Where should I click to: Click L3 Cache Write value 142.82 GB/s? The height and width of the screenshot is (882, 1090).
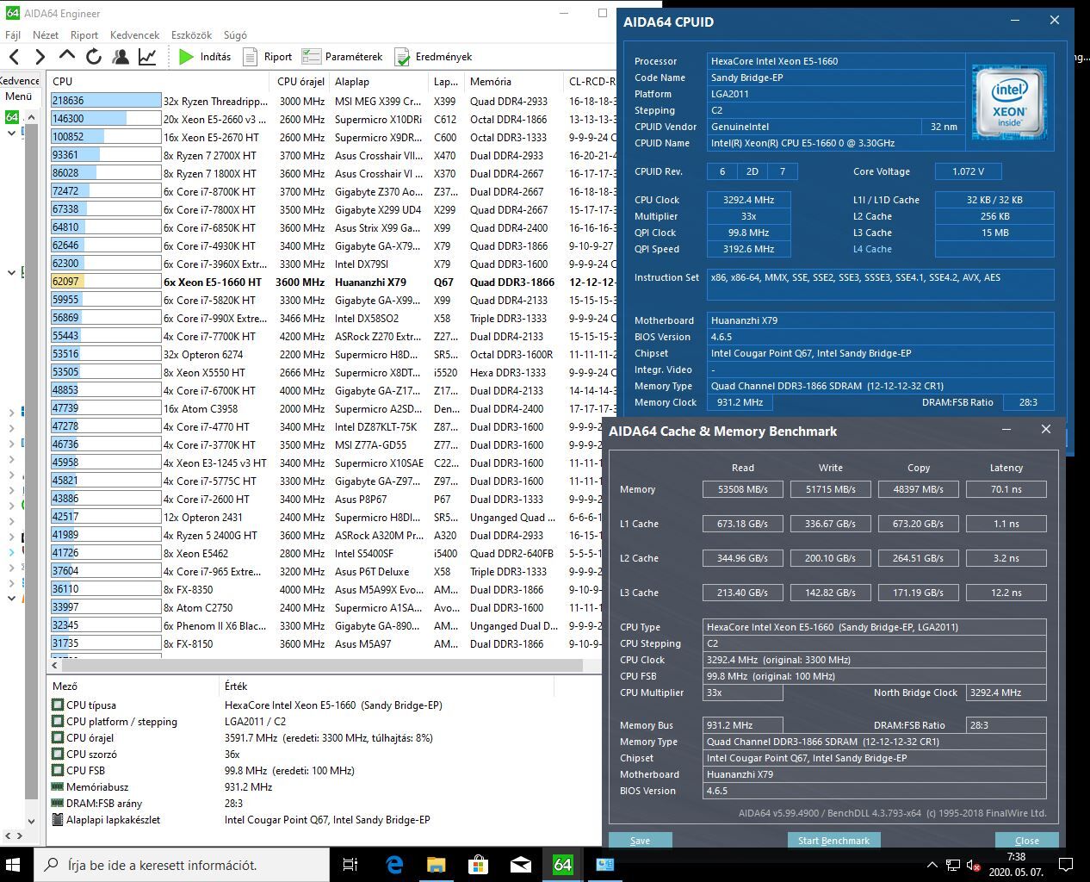pyautogui.click(x=830, y=593)
